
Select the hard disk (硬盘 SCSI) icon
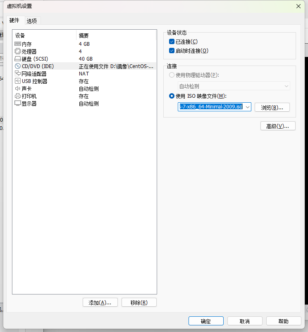pos(18,59)
